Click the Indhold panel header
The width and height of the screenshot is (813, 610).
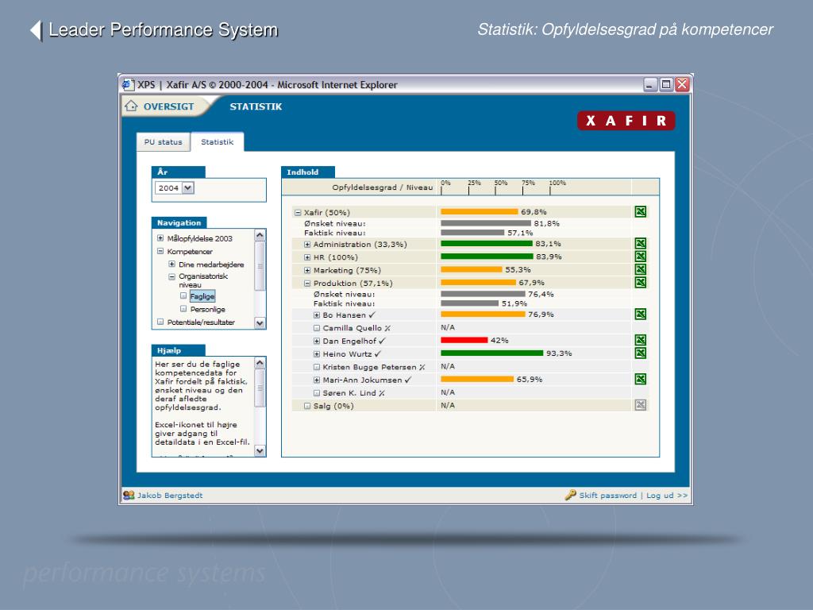coord(307,172)
